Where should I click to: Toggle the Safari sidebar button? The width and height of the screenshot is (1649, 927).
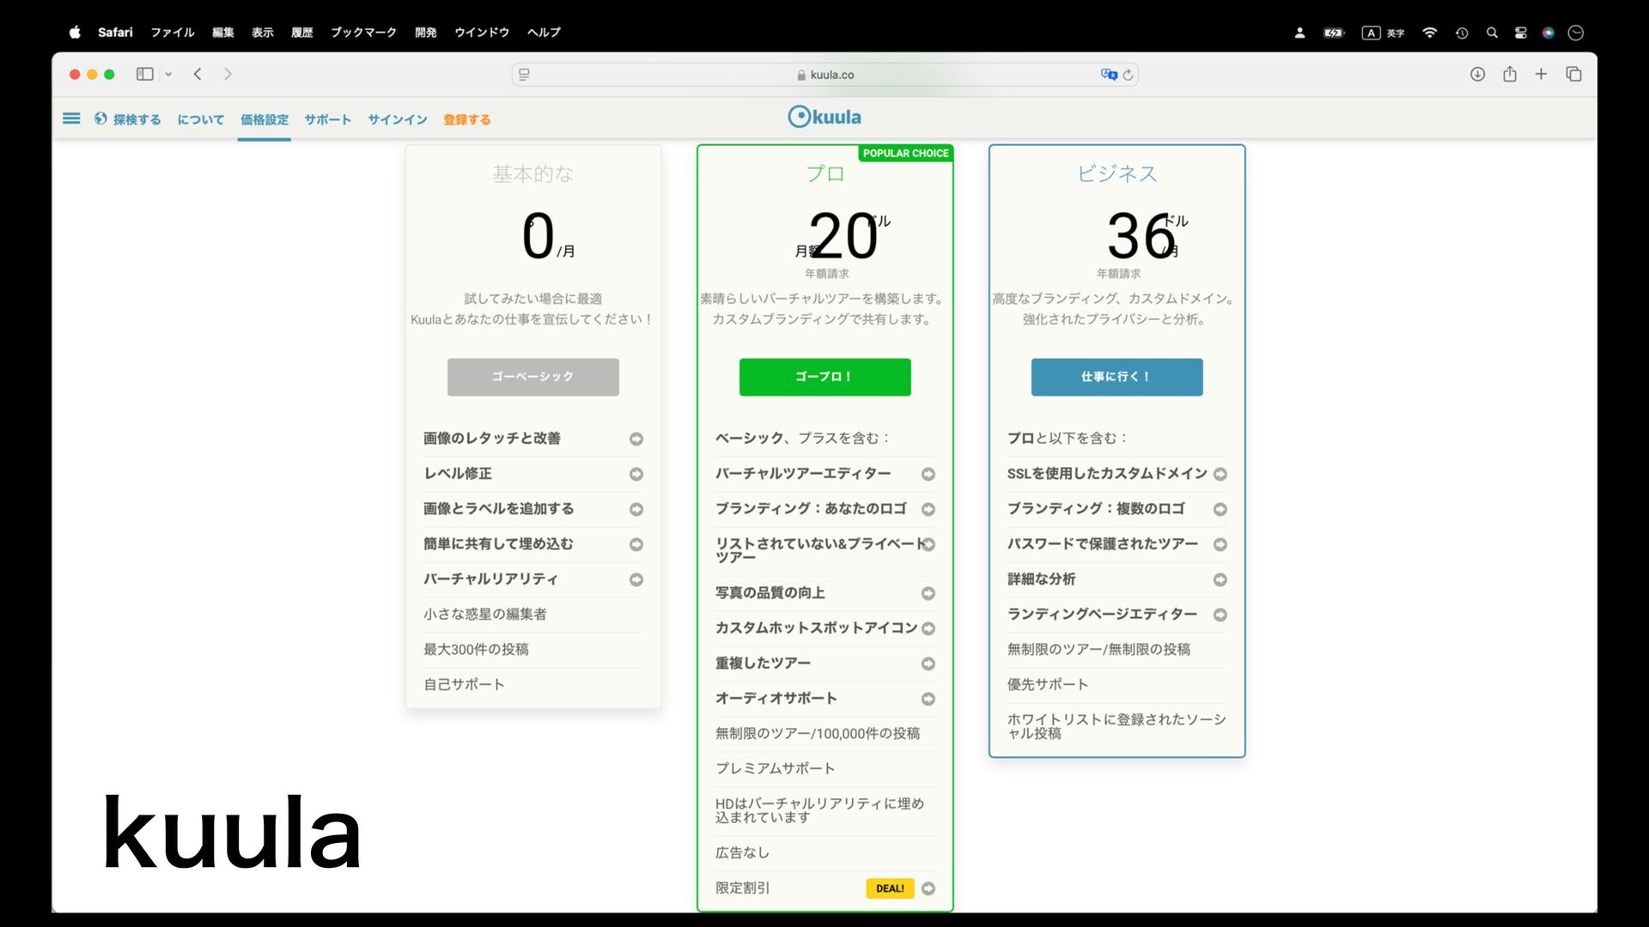point(145,75)
